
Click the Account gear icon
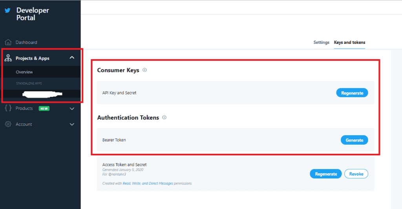pos(8,124)
